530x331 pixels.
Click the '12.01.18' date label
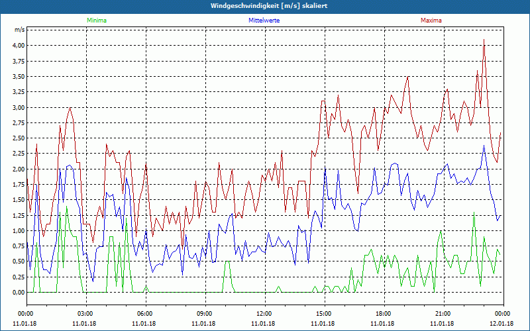[502, 323]
